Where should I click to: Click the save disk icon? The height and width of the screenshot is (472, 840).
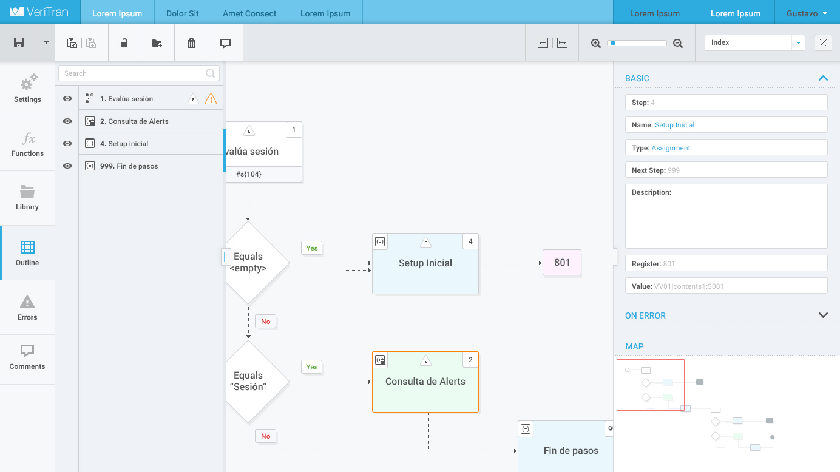19,42
